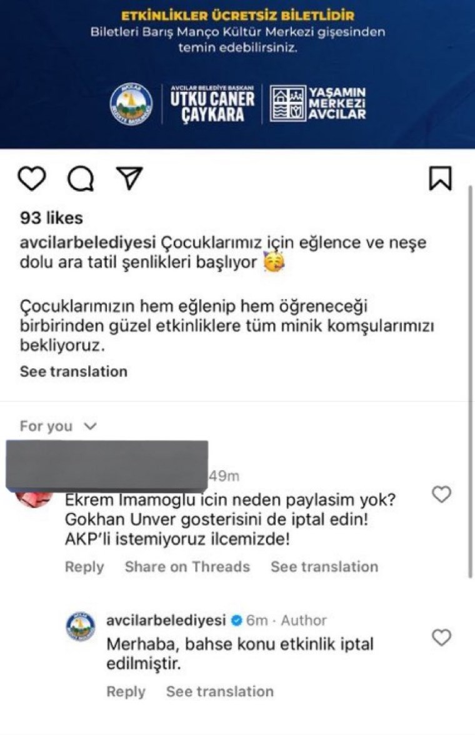
Task: Open avcilarbelediyesi avatar in reply
Action: (x=81, y=627)
